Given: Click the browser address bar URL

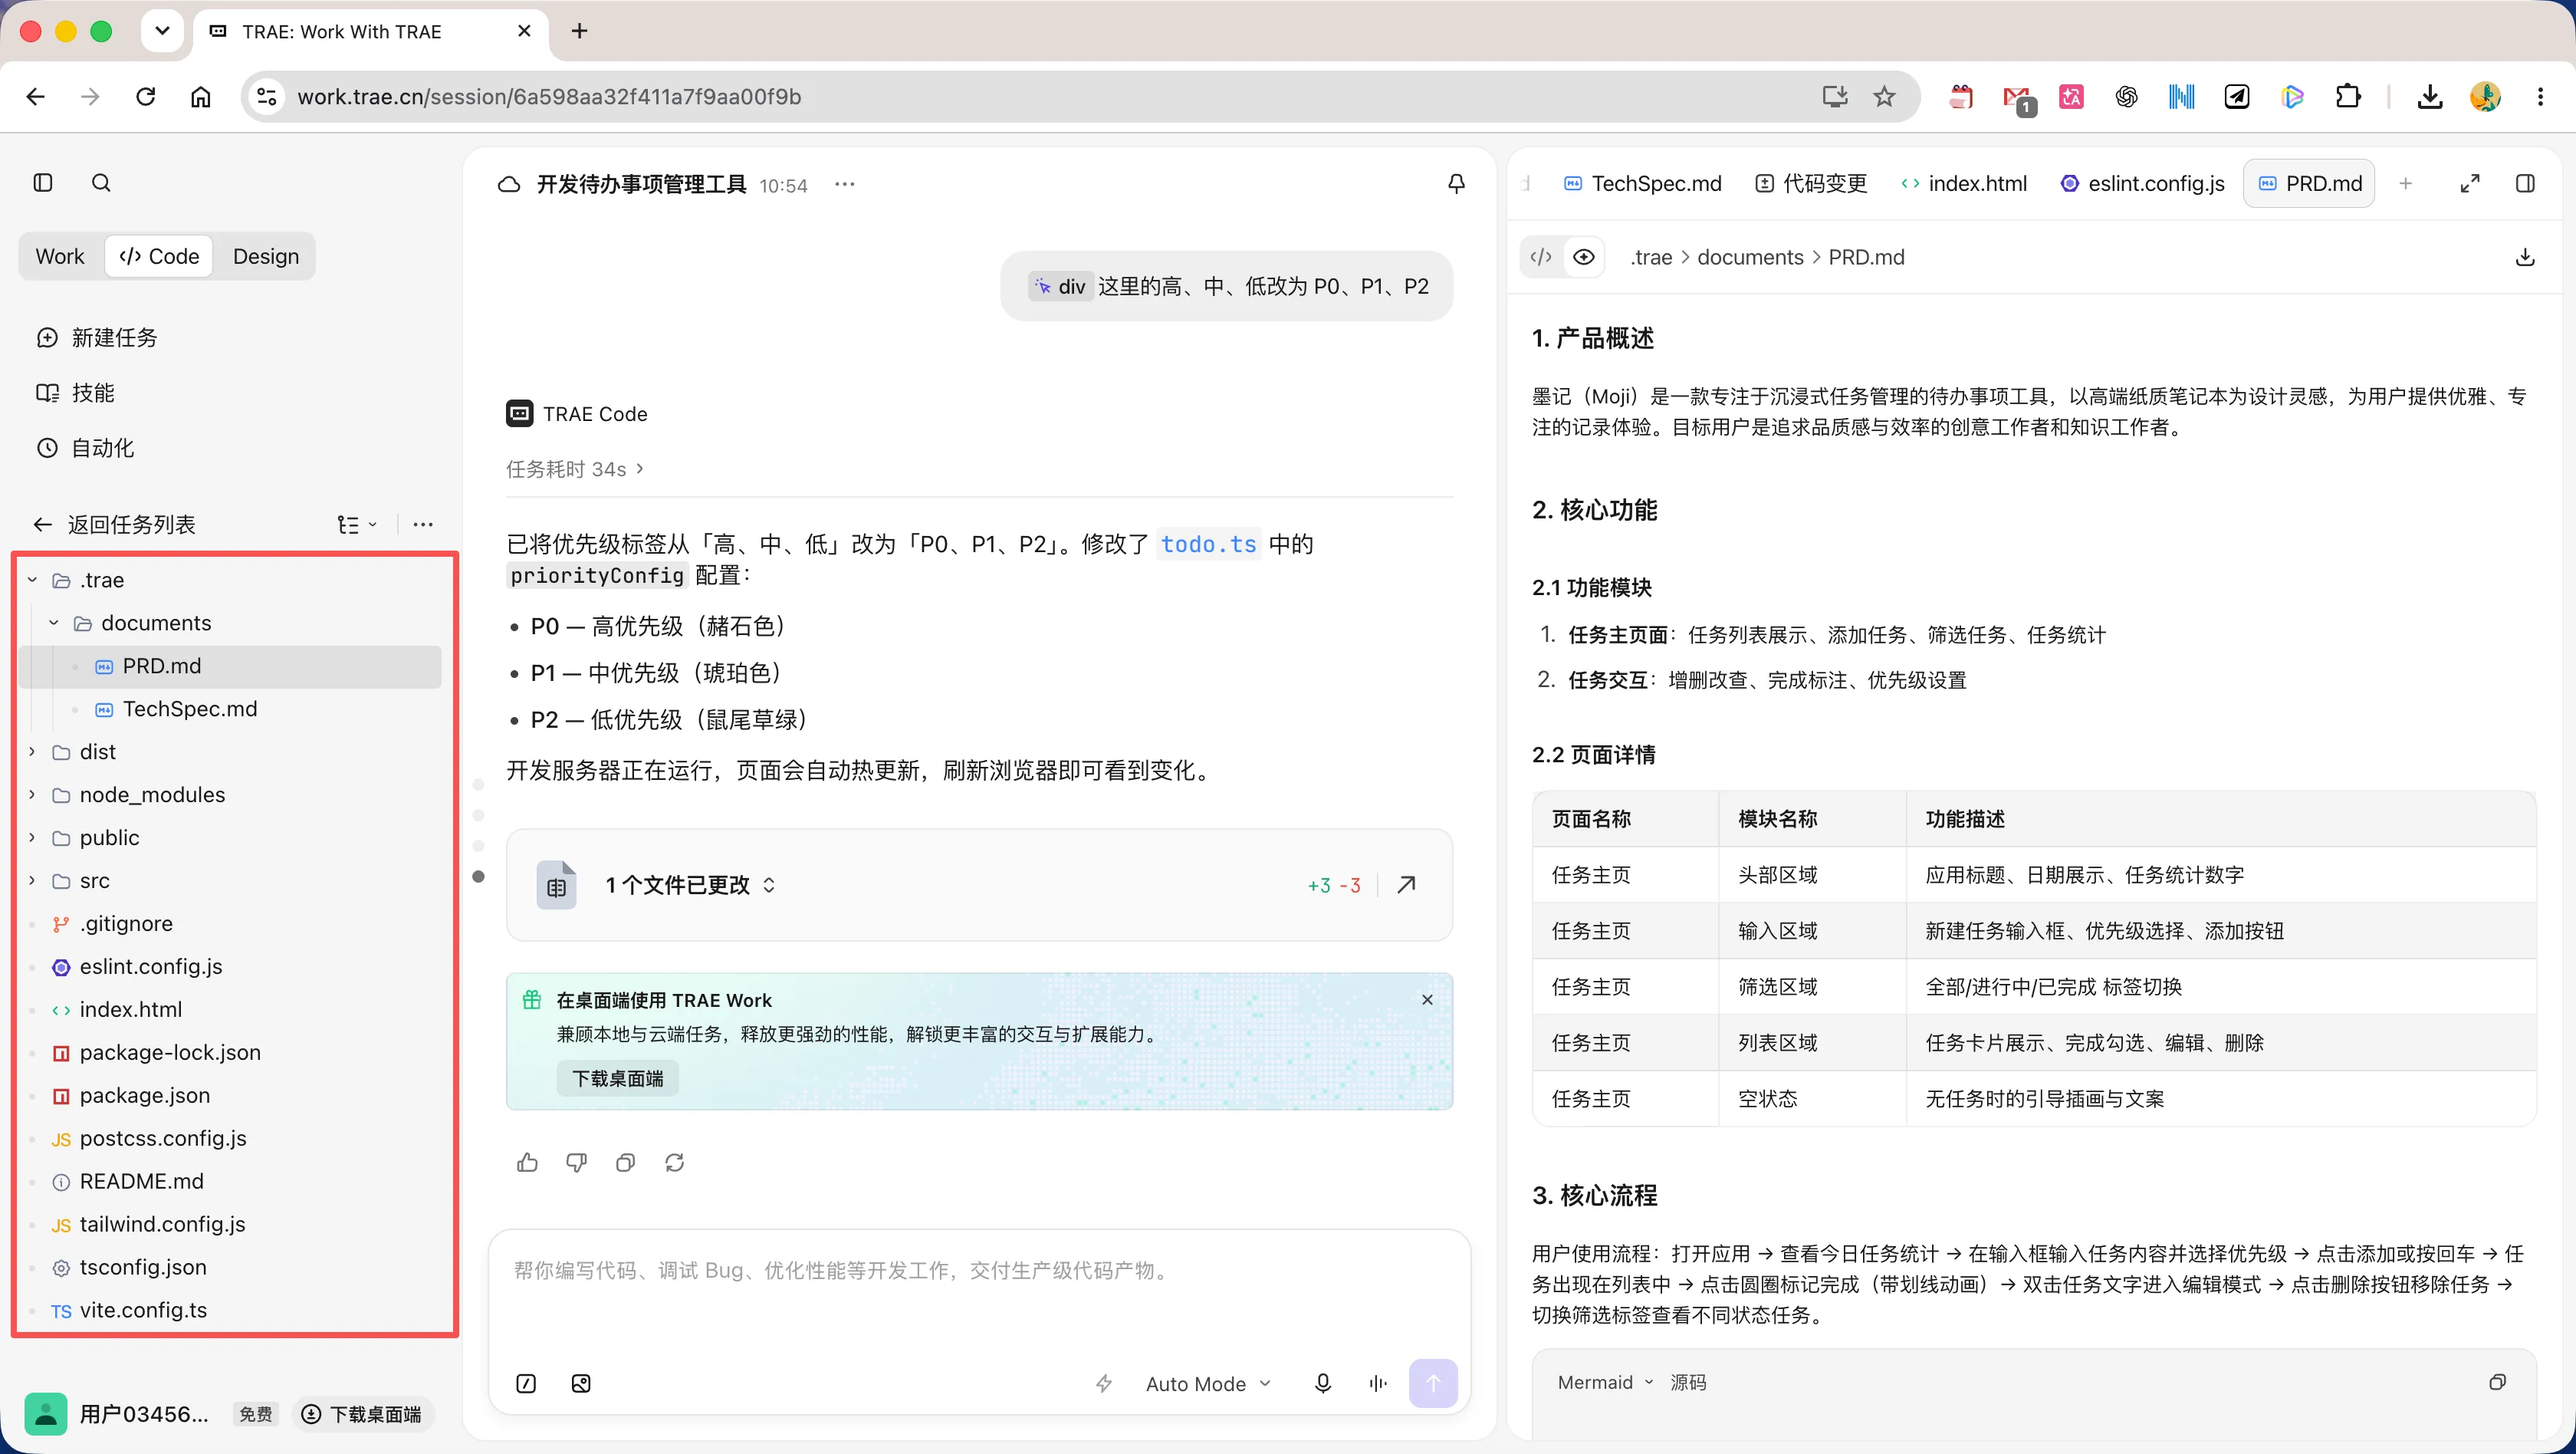Looking at the screenshot, I should (x=549, y=97).
